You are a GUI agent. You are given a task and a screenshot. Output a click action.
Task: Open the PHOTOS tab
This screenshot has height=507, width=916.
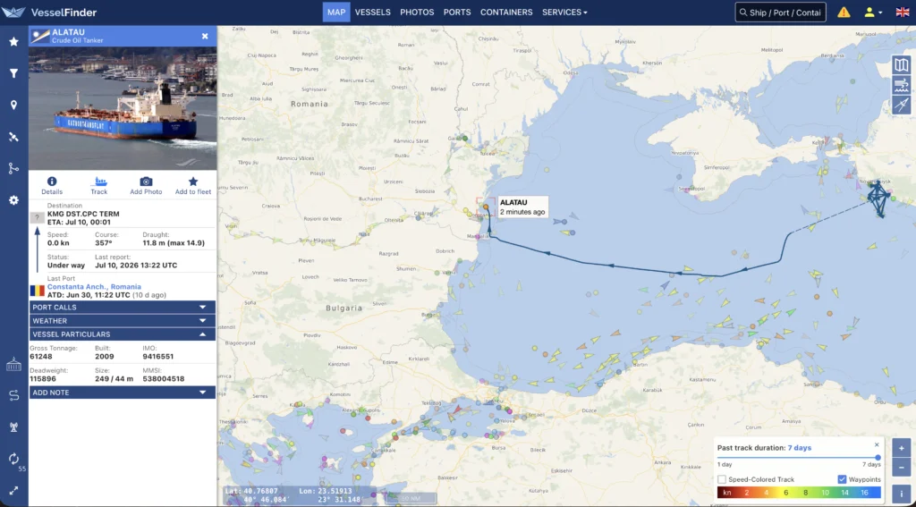click(x=417, y=13)
